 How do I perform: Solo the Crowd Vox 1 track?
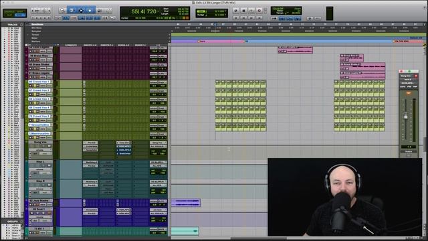35,86
